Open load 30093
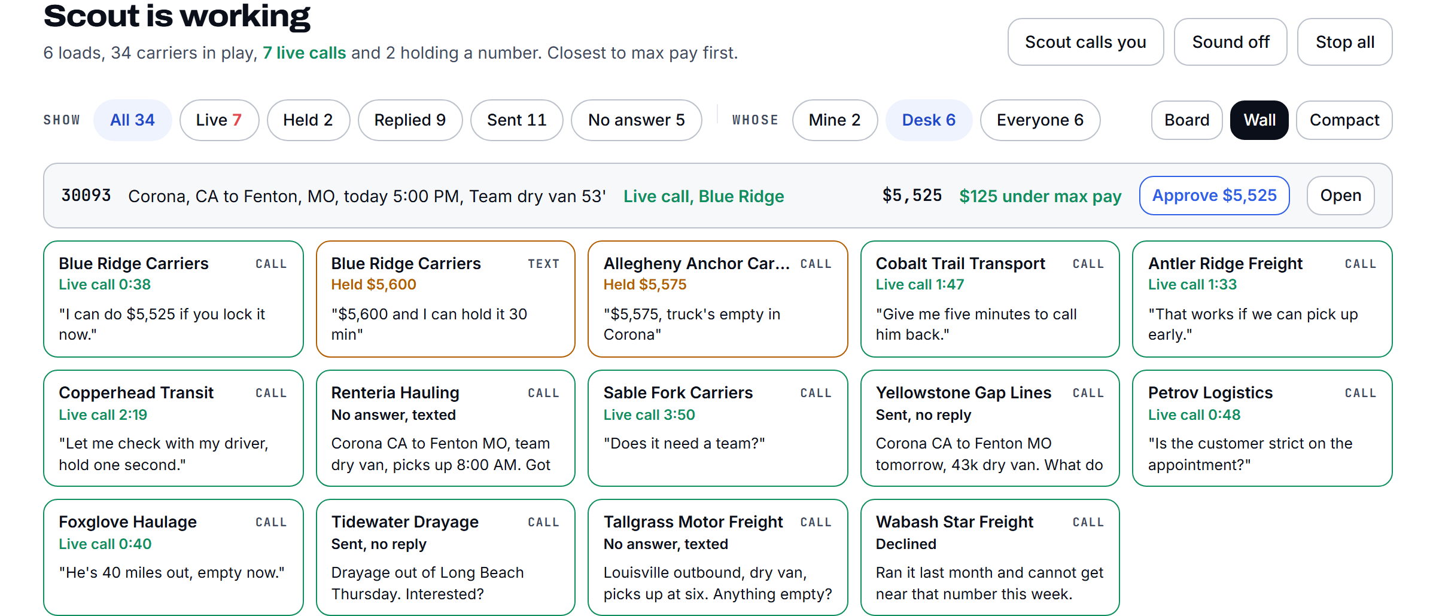Screen dimensions: 1436x616 [1340, 196]
